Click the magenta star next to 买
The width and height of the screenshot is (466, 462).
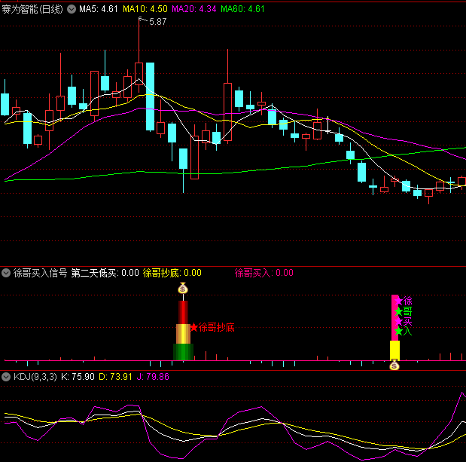(x=398, y=321)
